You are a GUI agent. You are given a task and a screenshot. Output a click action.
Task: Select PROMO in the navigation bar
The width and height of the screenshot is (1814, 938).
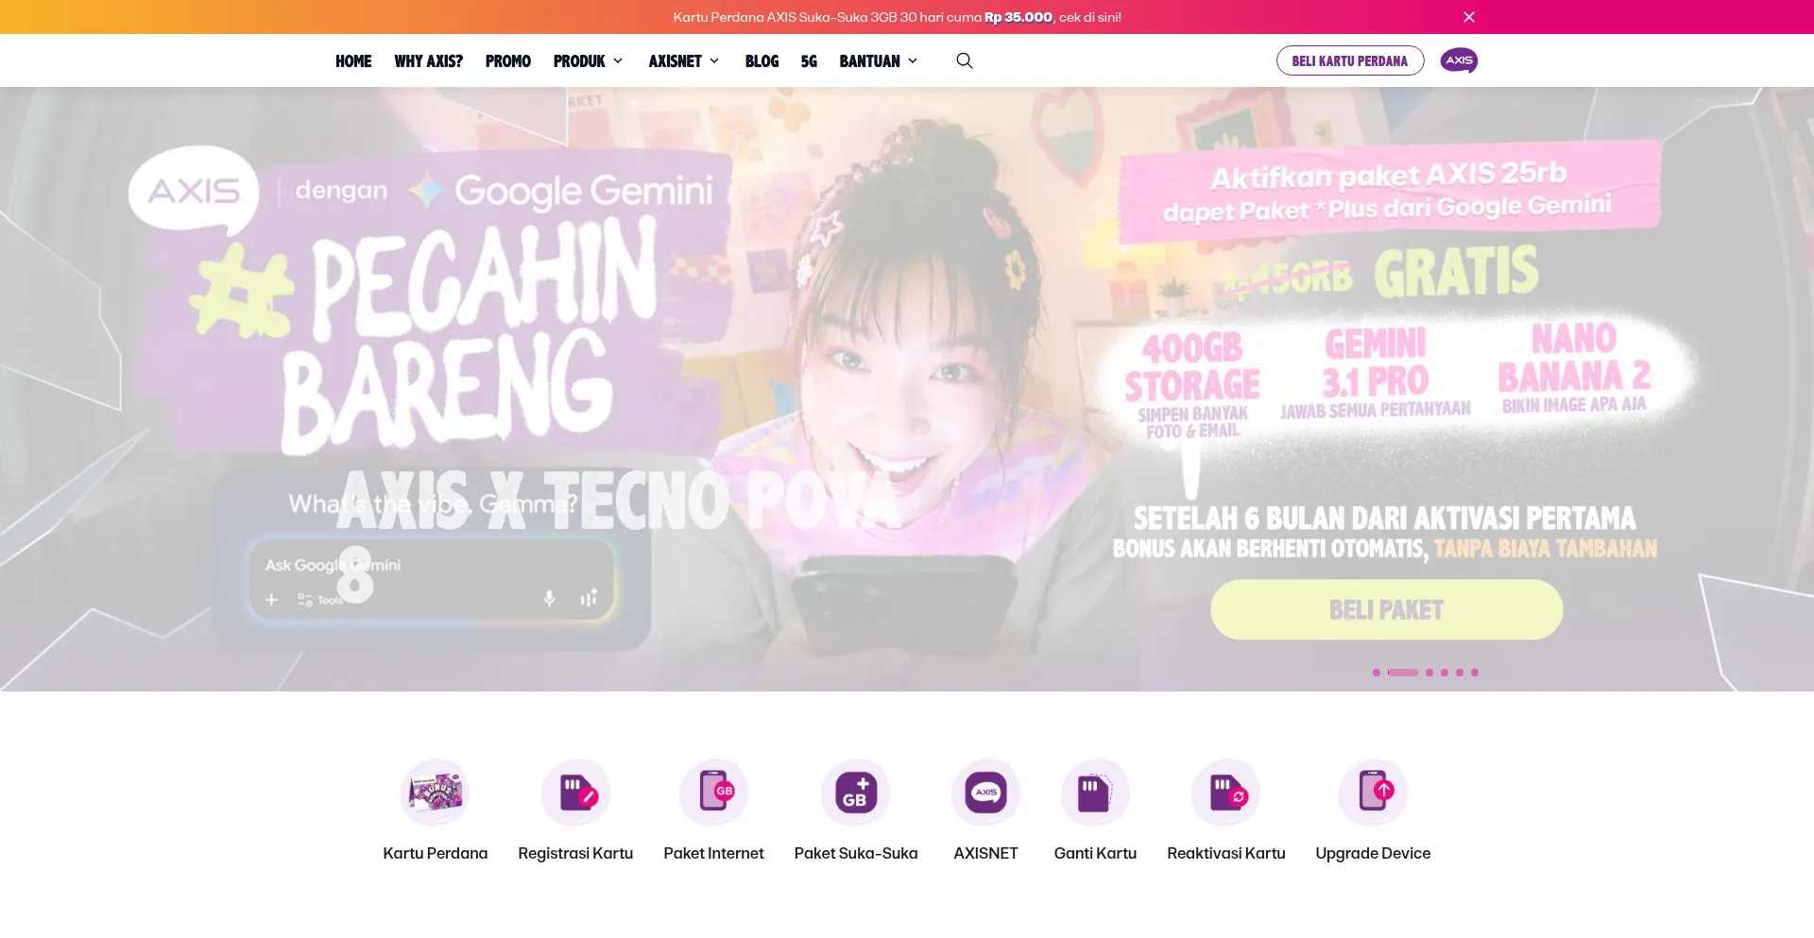508,61
